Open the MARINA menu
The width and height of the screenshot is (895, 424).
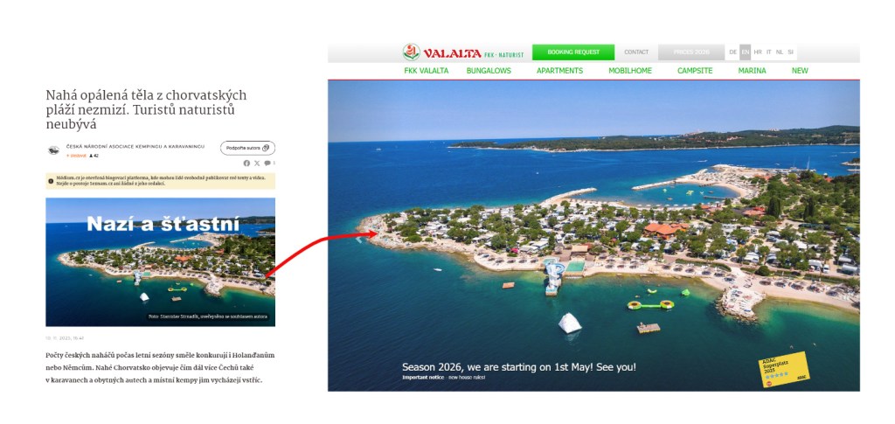click(753, 71)
